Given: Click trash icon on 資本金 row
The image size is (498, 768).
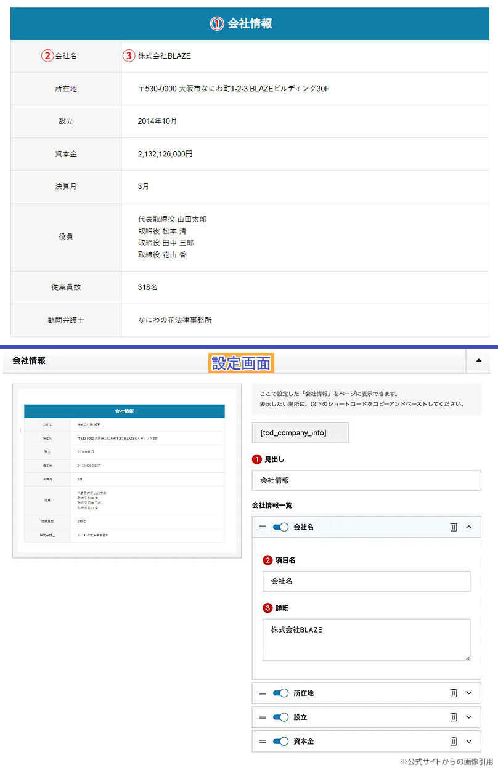Looking at the screenshot, I should pyautogui.click(x=454, y=742).
